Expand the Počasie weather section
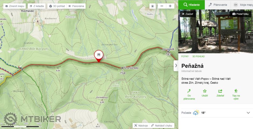The height and width of the screenshot is (129, 253). [248, 113]
